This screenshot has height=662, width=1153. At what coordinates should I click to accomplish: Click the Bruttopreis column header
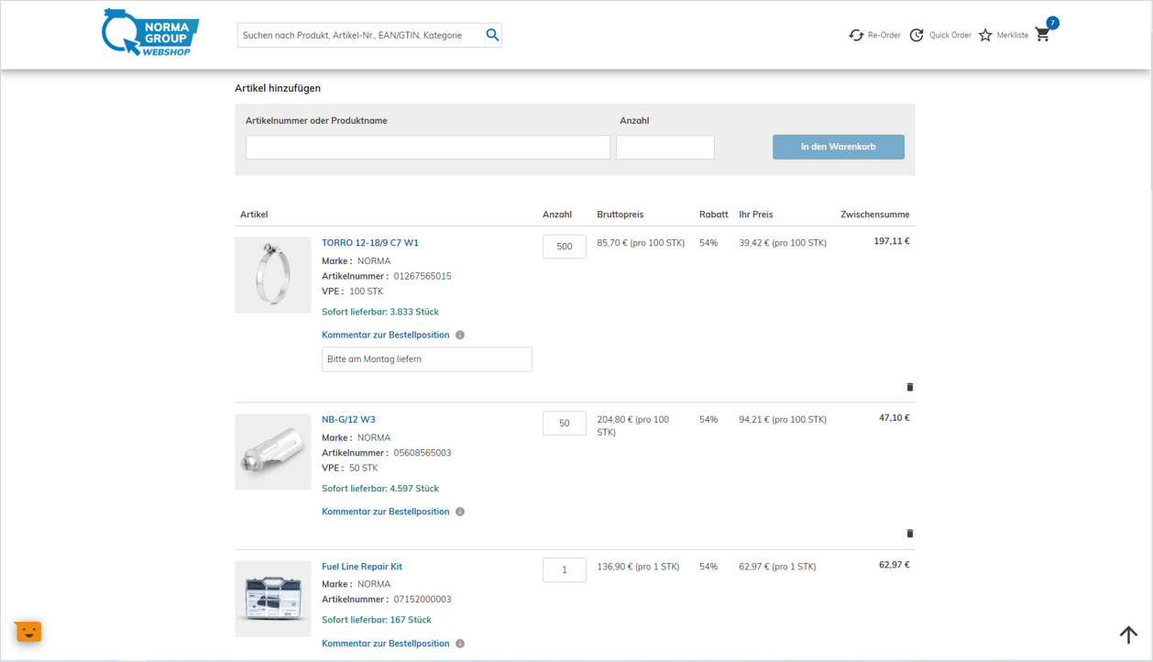tap(620, 215)
